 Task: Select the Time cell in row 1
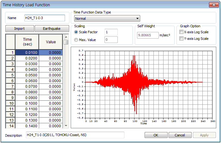27,53
